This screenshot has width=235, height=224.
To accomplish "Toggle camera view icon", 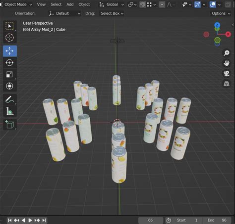I will coord(227,73).
